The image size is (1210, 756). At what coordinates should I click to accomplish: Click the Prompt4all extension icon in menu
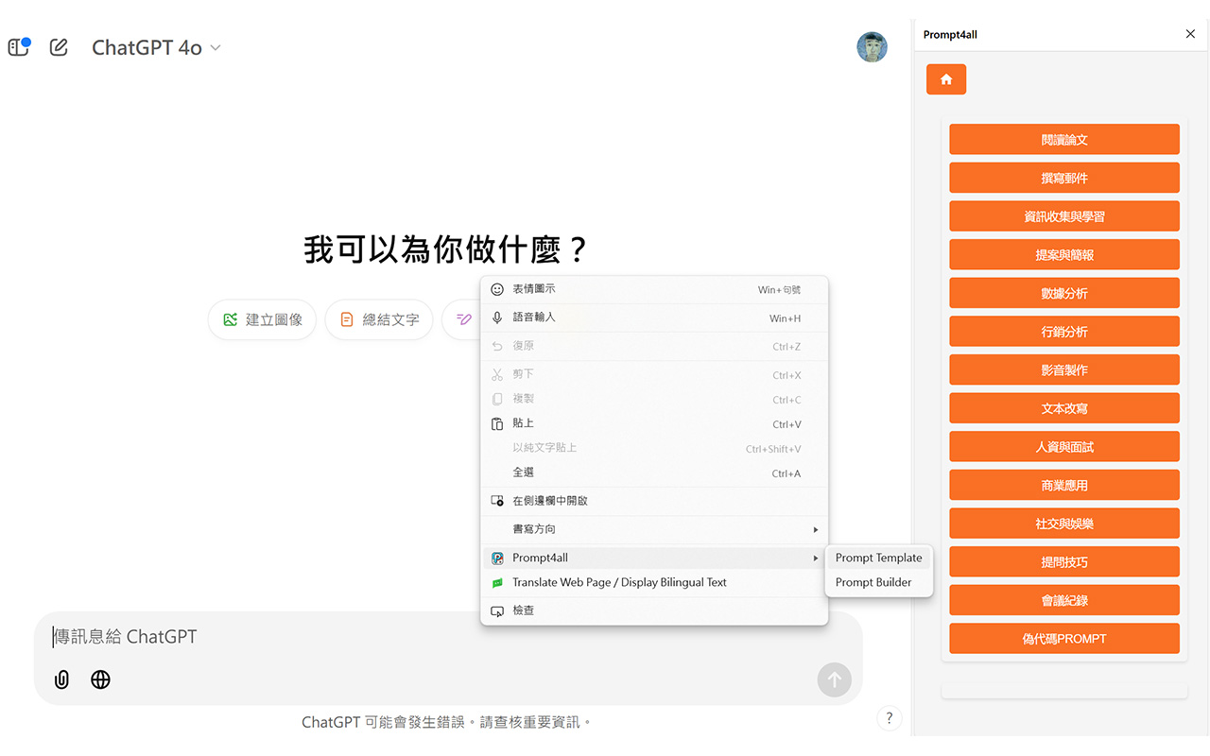[x=497, y=558]
